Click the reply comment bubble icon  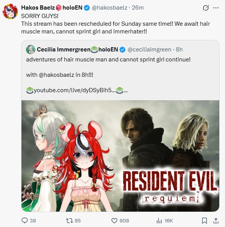pyautogui.click(x=25, y=220)
